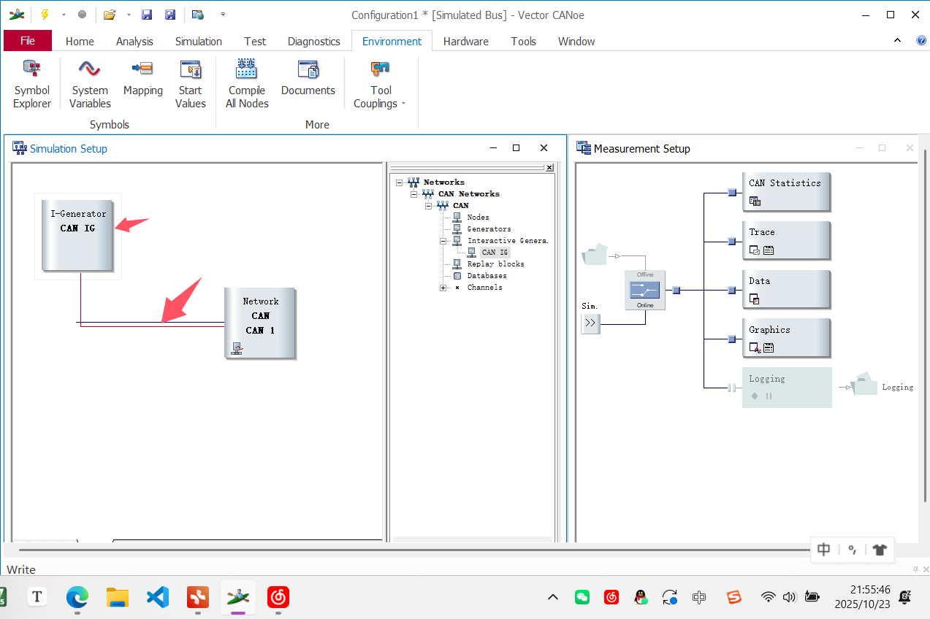Click the lightning Start measurement icon
This screenshot has height=619, width=930.
45,15
